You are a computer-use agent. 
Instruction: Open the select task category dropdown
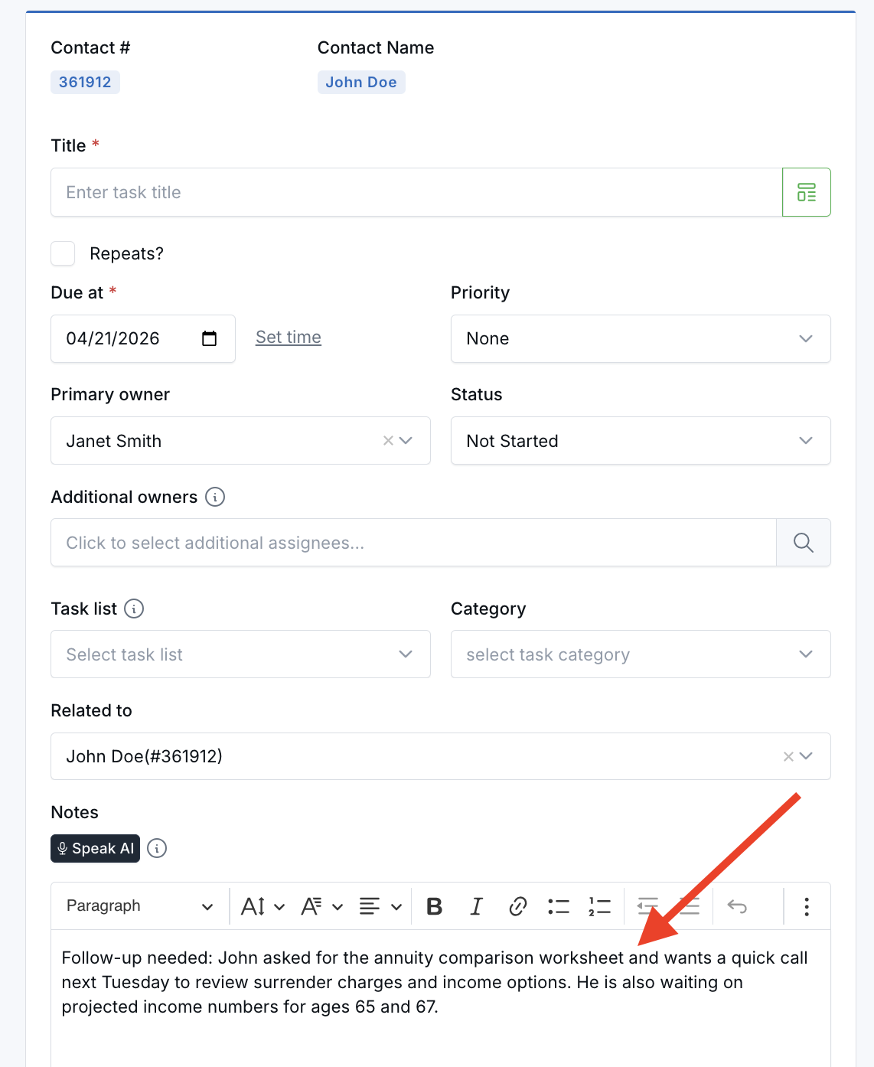coord(805,654)
